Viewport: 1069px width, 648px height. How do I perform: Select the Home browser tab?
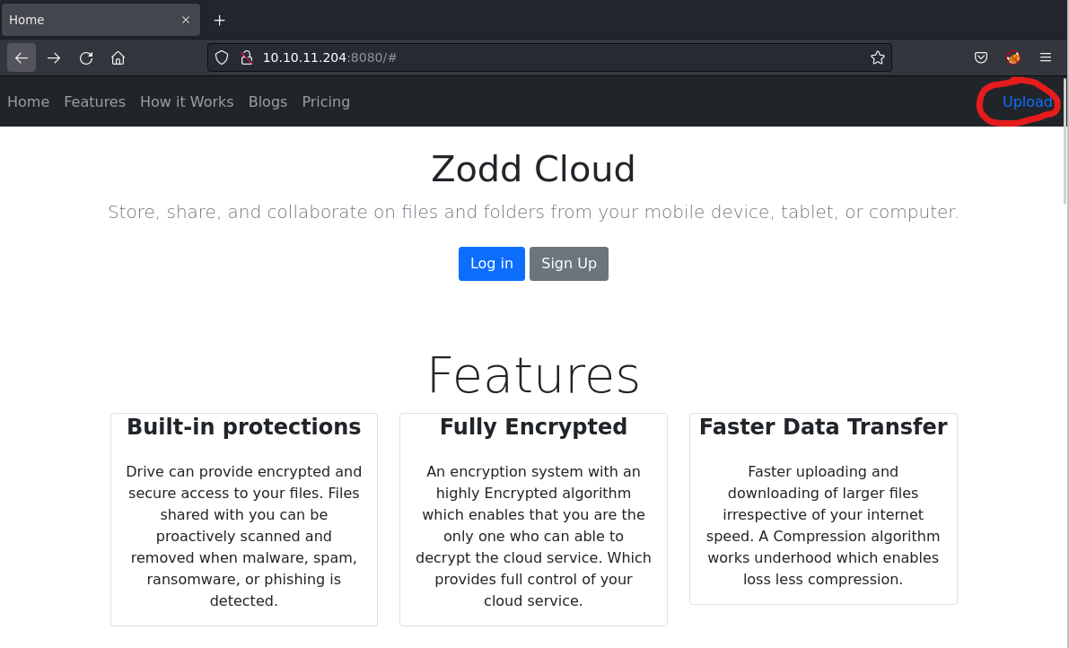pyautogui.click(x=101, y=20)
